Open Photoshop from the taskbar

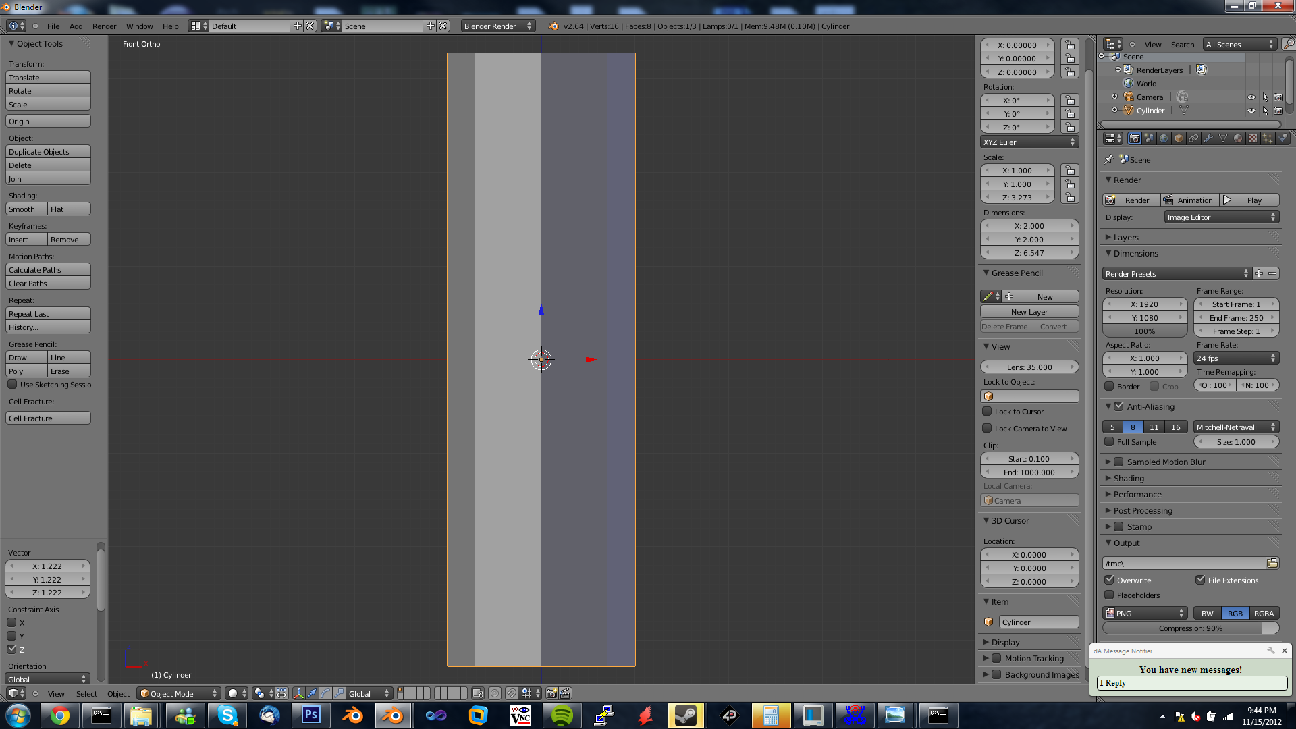coord(310,715)
